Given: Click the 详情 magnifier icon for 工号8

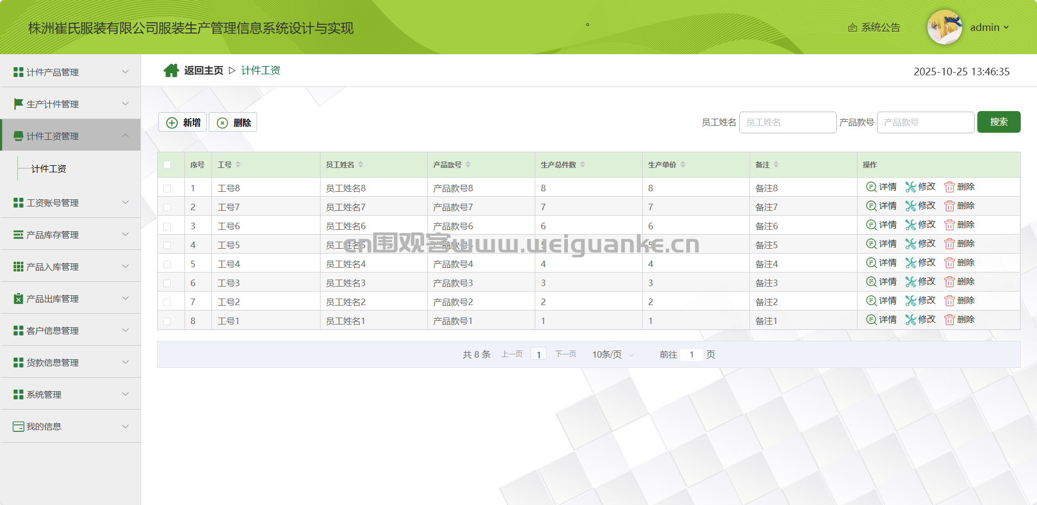Looking at the screenshot, I should tap(871, 187).
